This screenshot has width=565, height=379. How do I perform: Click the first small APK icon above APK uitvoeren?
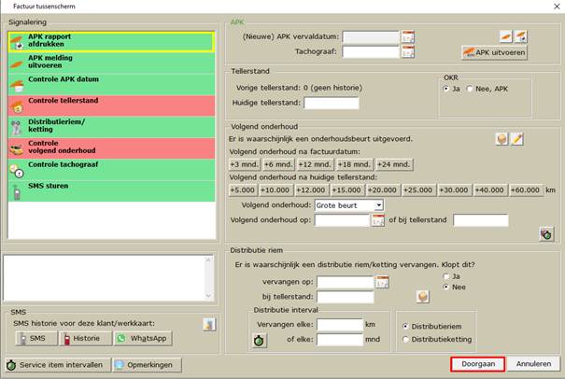[506, 36]
